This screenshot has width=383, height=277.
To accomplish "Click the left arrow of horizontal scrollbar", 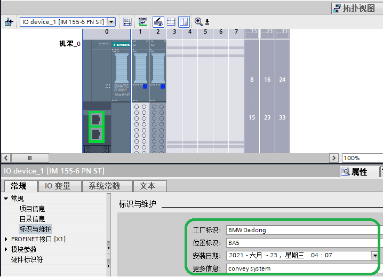I will point(6,158).
